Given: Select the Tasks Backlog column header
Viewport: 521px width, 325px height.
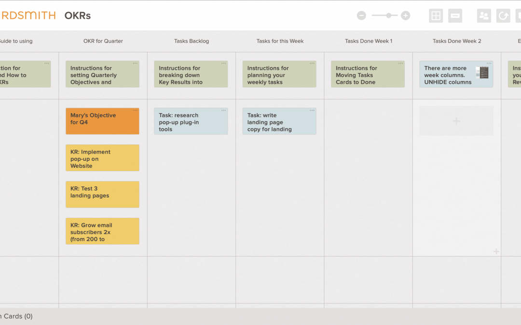Looking at the screenshot, I should coord(192,41).
